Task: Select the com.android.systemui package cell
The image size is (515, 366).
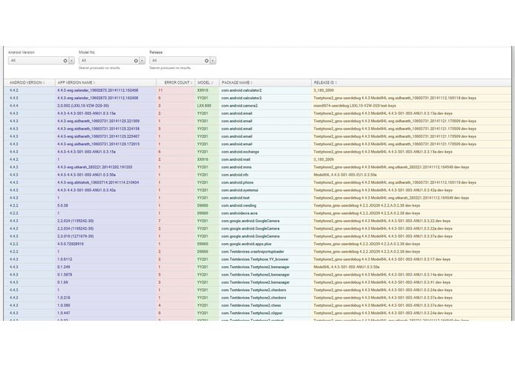Action: coord(265,190)
